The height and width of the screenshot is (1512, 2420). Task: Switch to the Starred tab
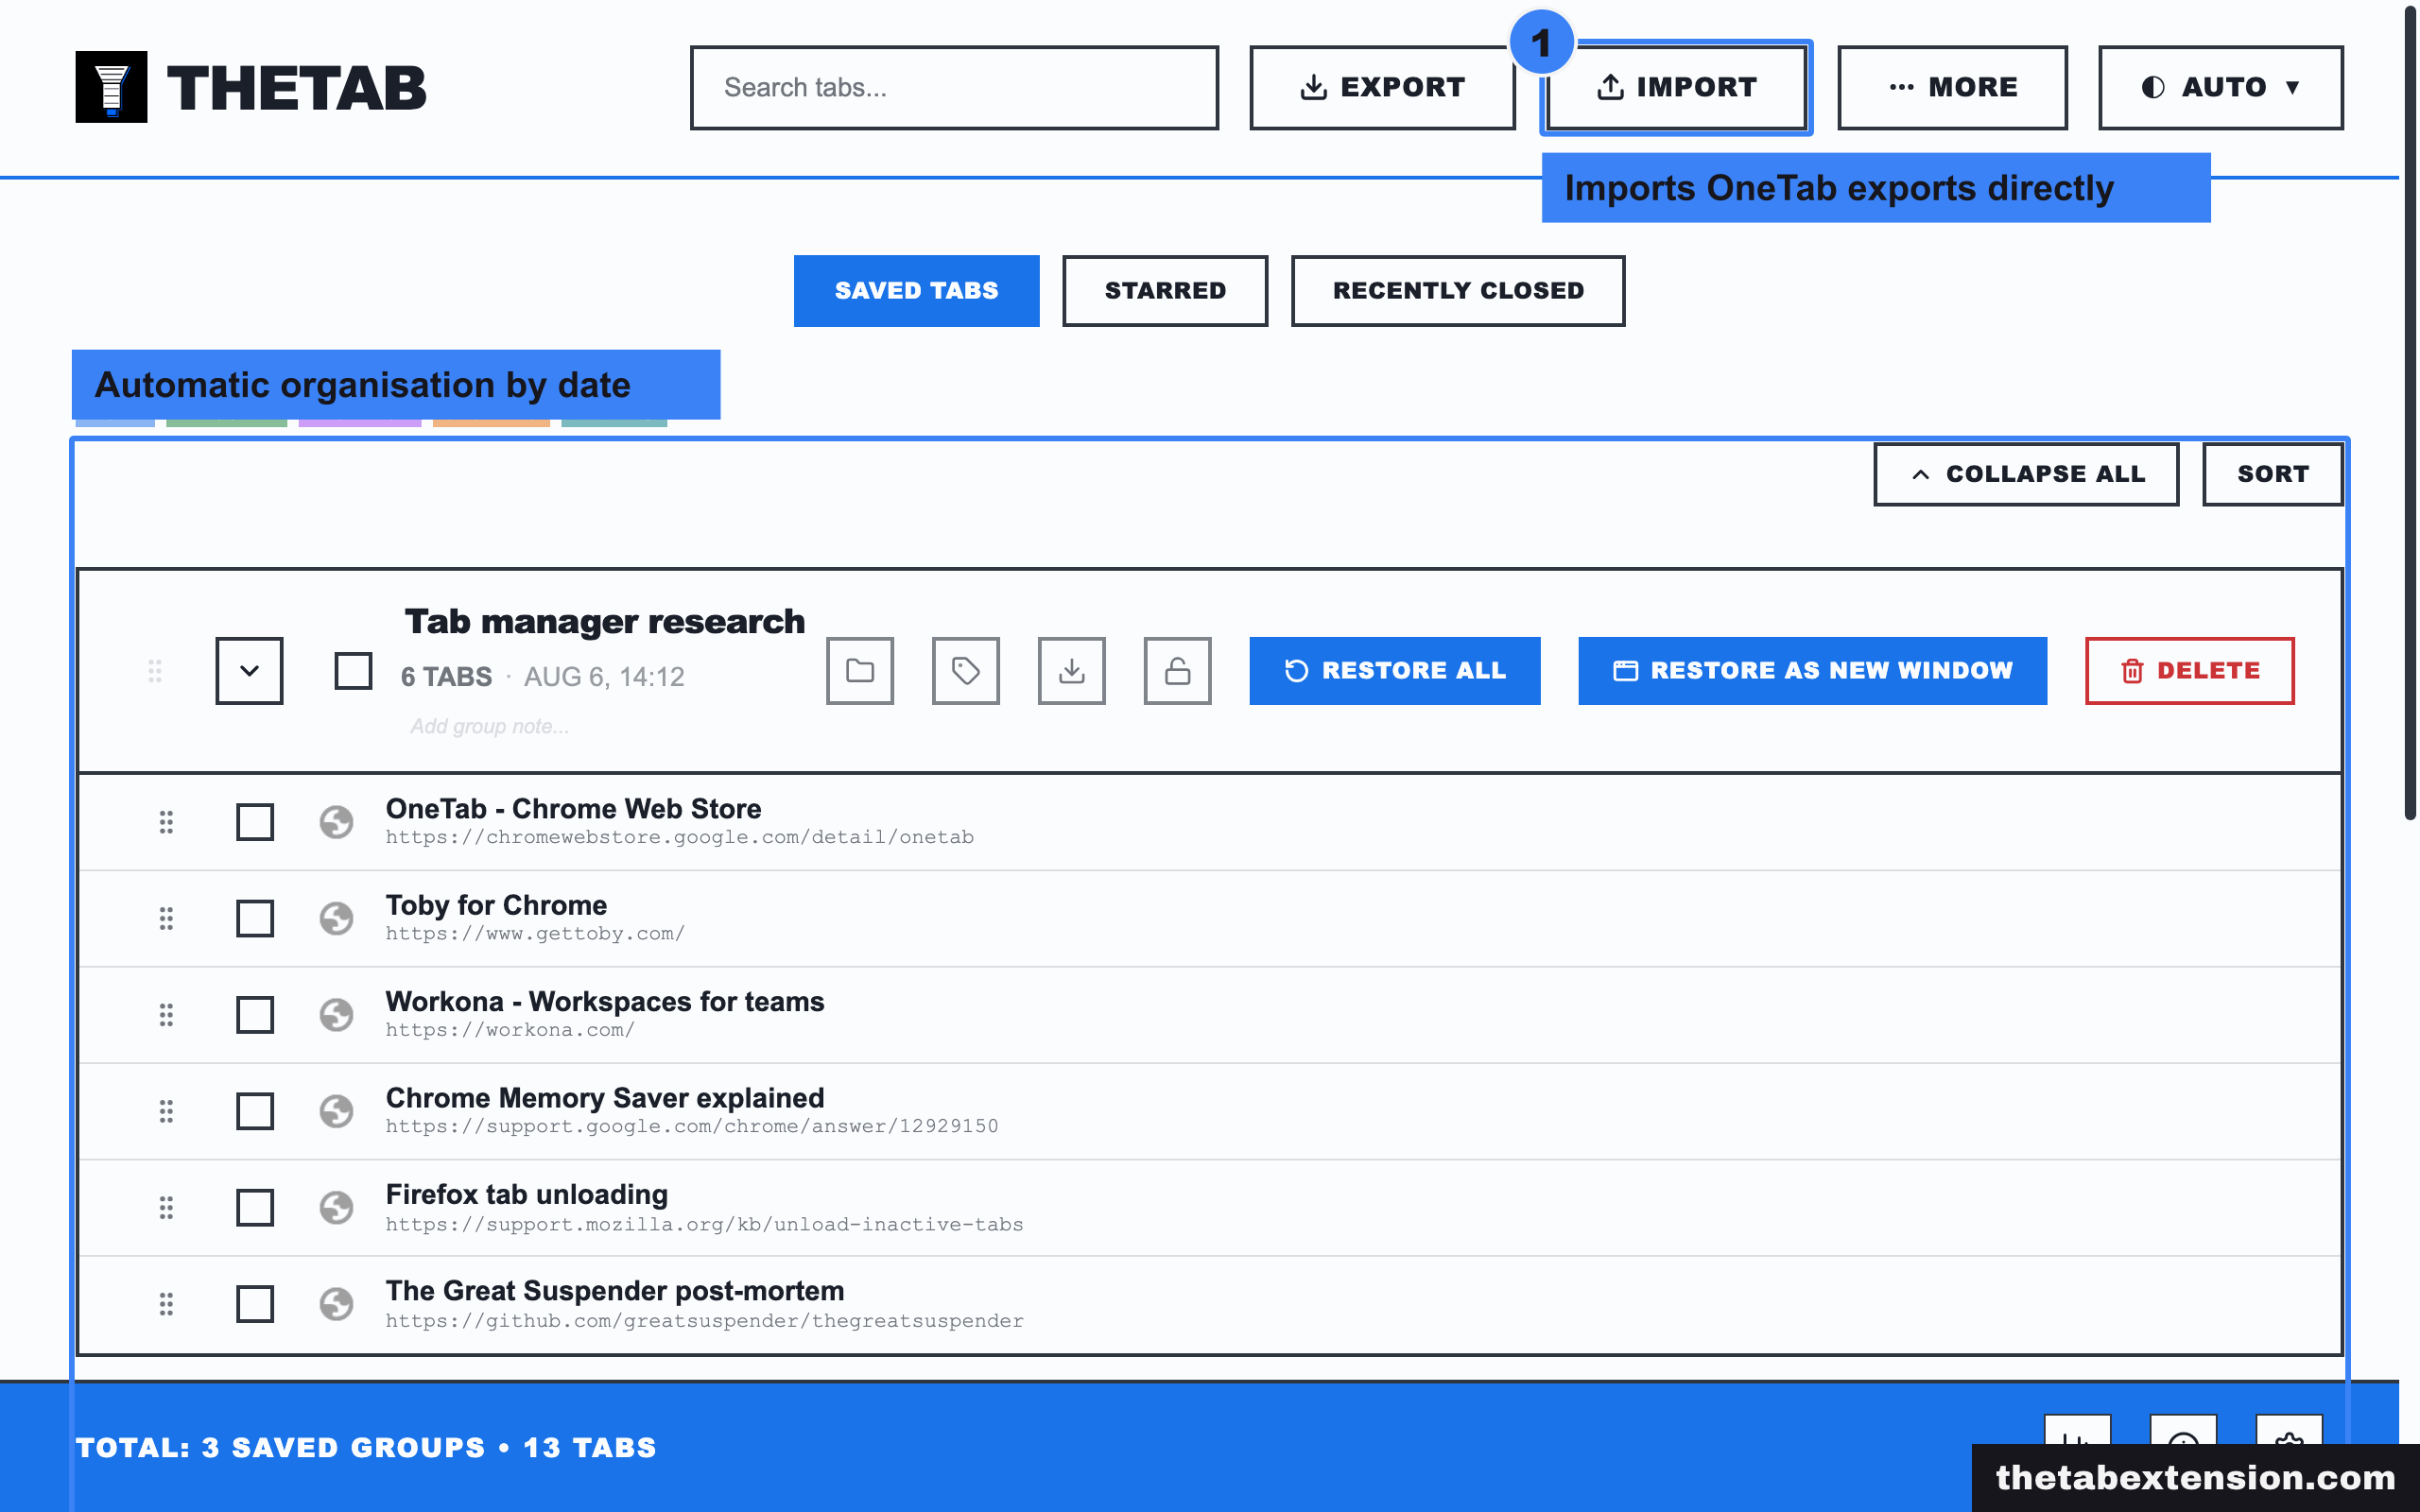(x=1165, y=291)
